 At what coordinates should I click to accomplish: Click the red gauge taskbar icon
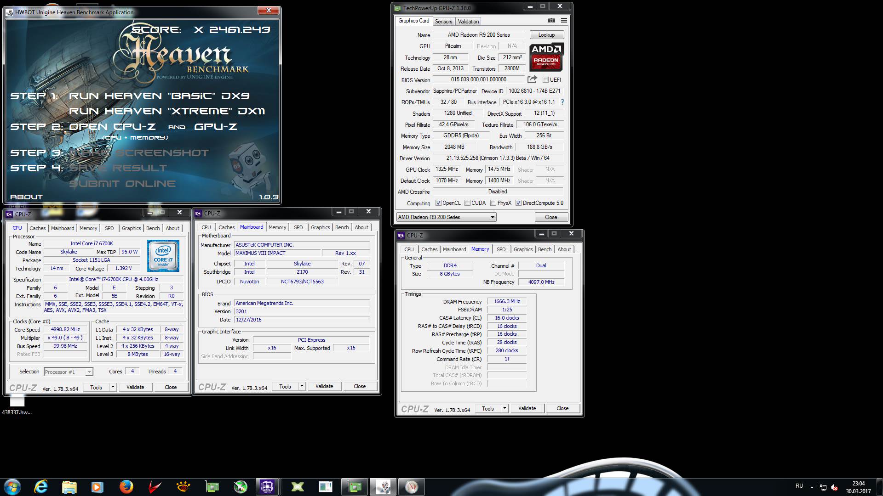[412, 487]
